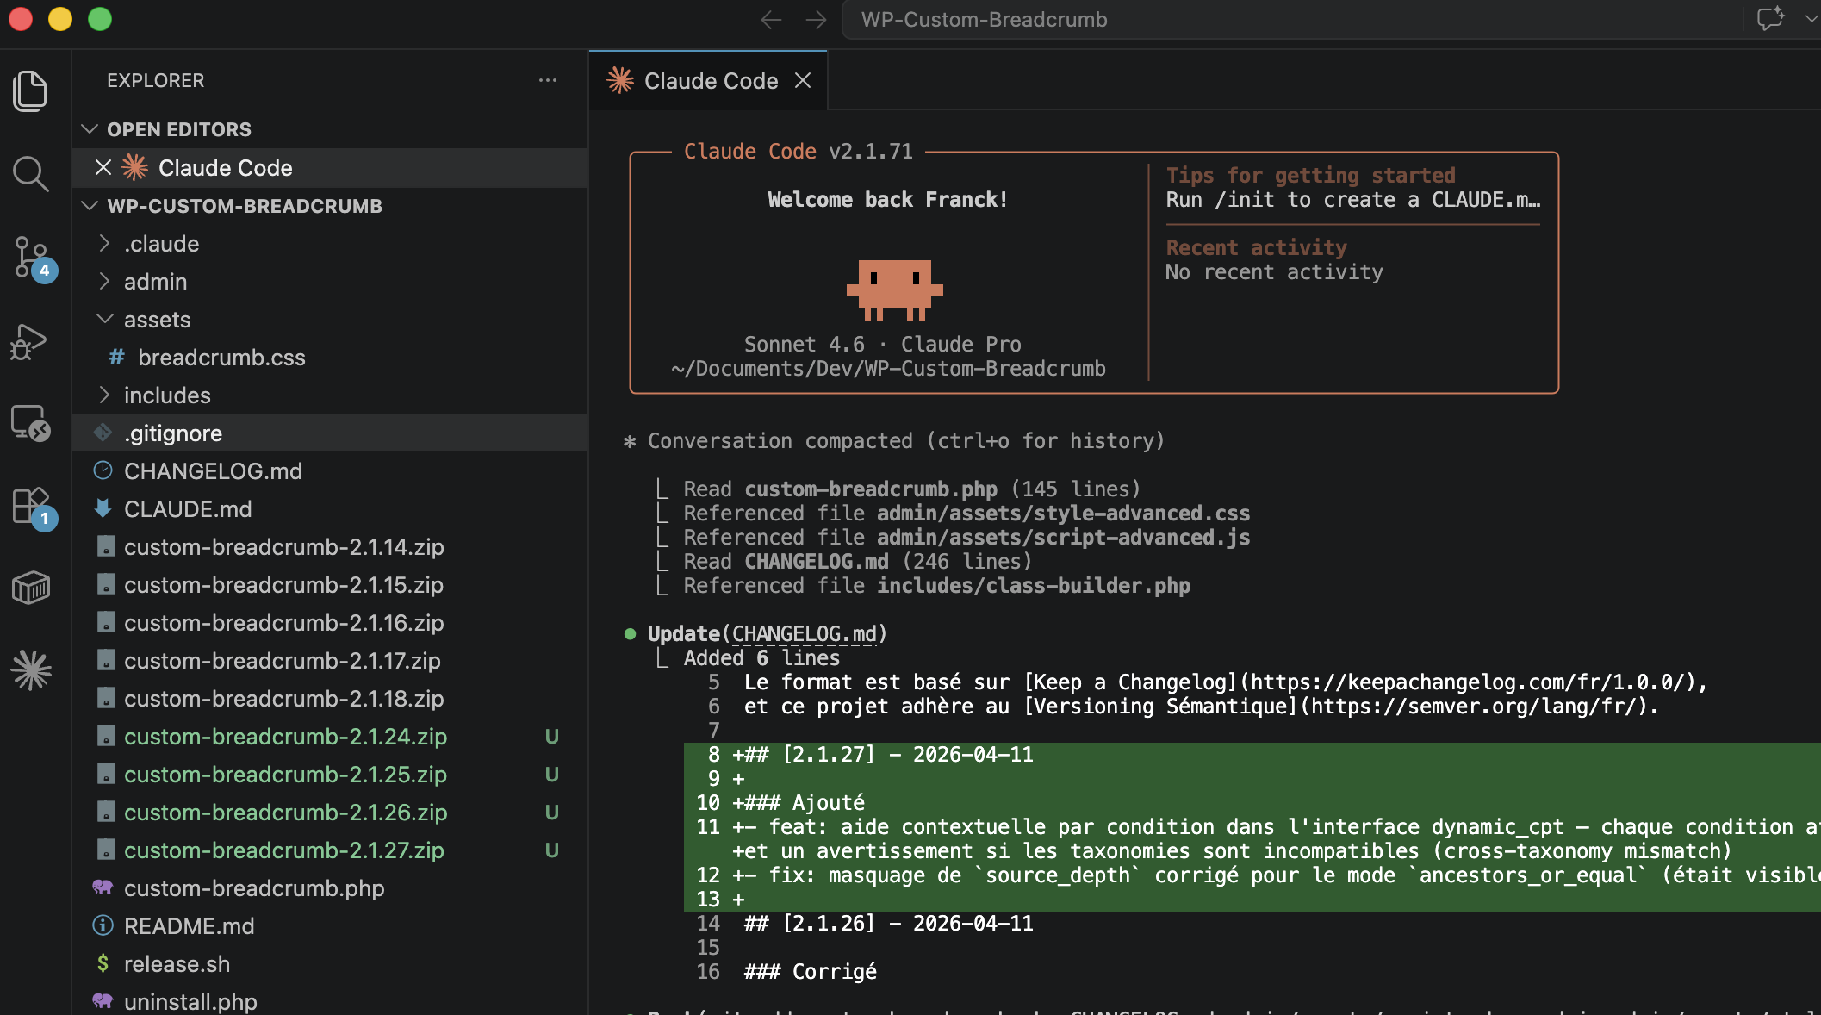Open the Run and Debug panel
1821x1015 pixels.
(x=30, y=341)
